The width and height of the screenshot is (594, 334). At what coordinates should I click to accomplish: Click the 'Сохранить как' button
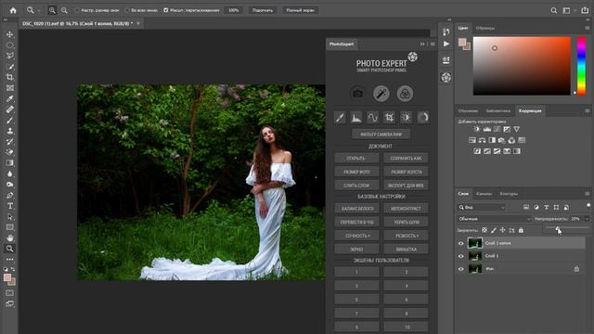406,159
